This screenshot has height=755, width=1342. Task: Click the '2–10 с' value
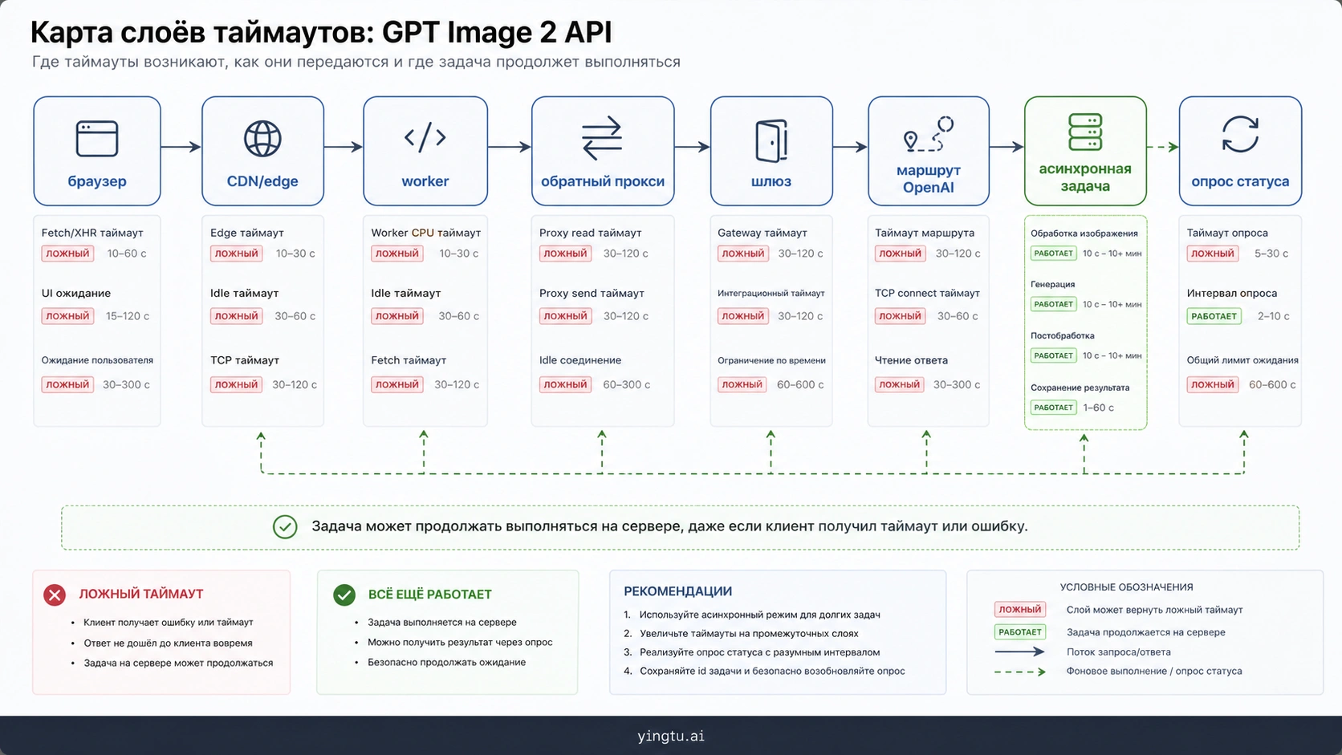click(1274, 316)
